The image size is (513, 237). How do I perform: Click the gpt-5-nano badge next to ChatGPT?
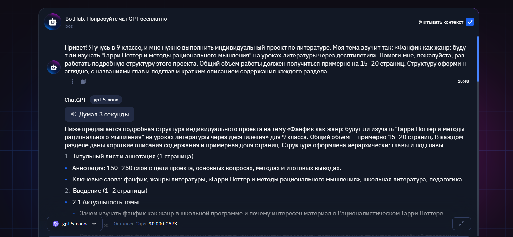[x=106, y=100]
